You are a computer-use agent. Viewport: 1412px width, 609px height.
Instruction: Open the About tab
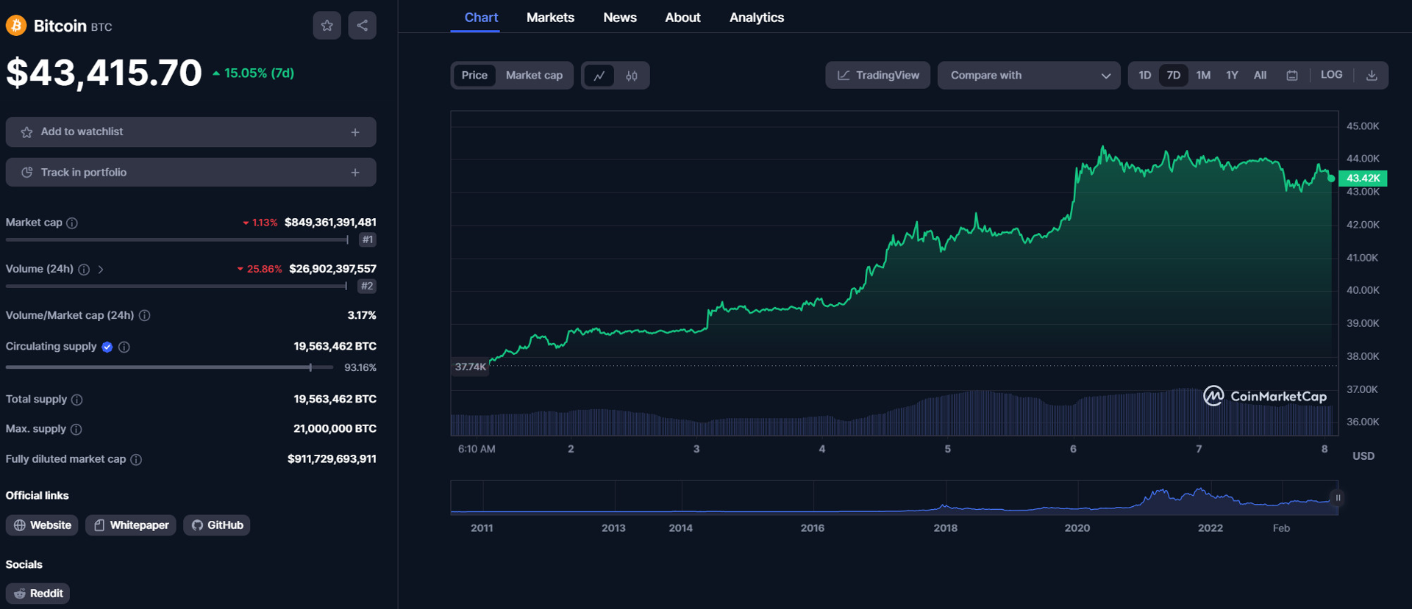point(682,18)
